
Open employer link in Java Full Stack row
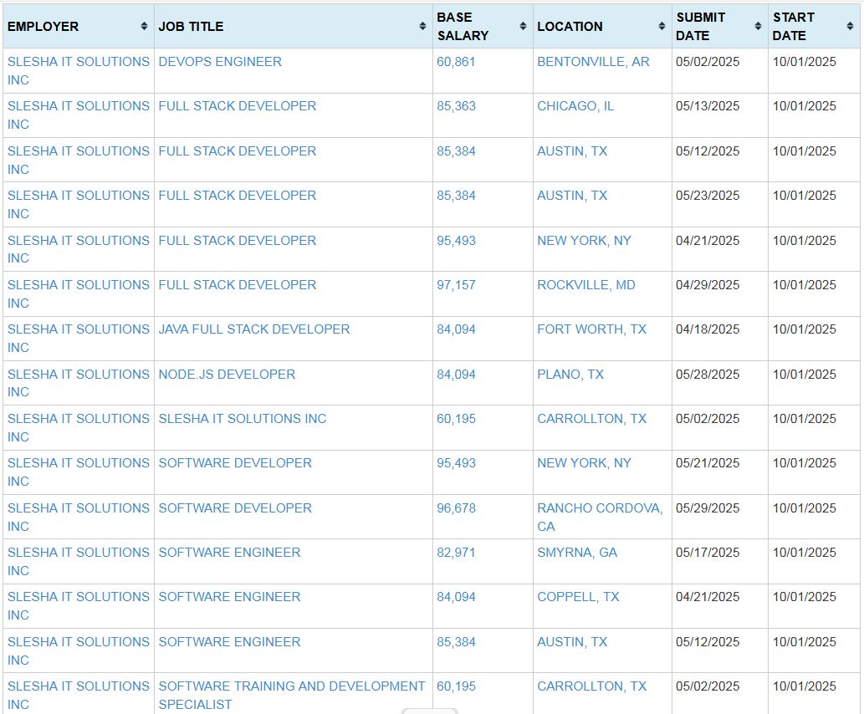tap(79, 338)
